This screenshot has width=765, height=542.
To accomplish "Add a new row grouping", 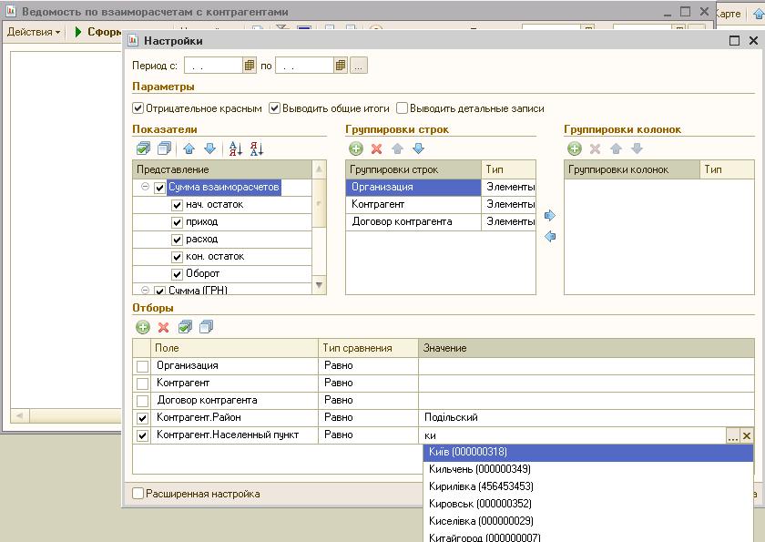I will pyautogui.click(x=356, y=148).
